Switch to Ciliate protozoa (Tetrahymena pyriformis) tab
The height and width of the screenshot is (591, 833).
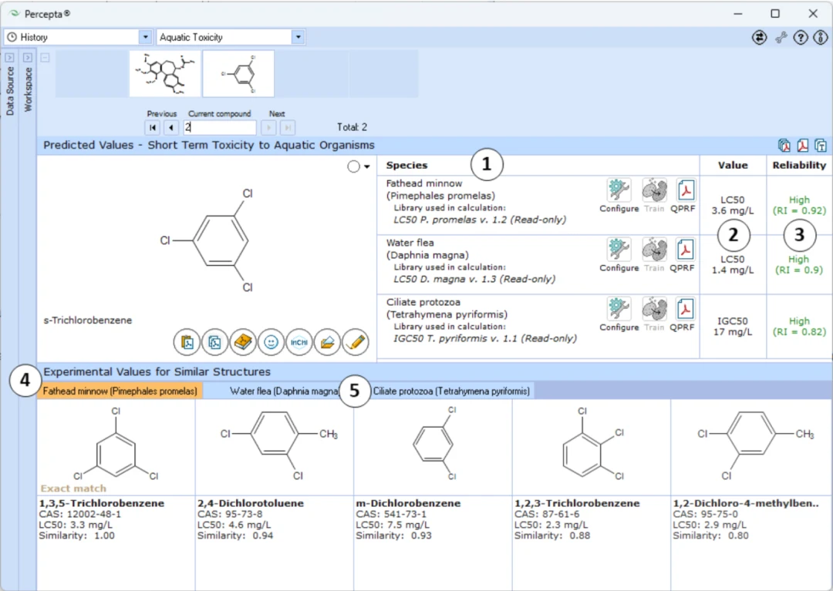(x=451, y=391)
